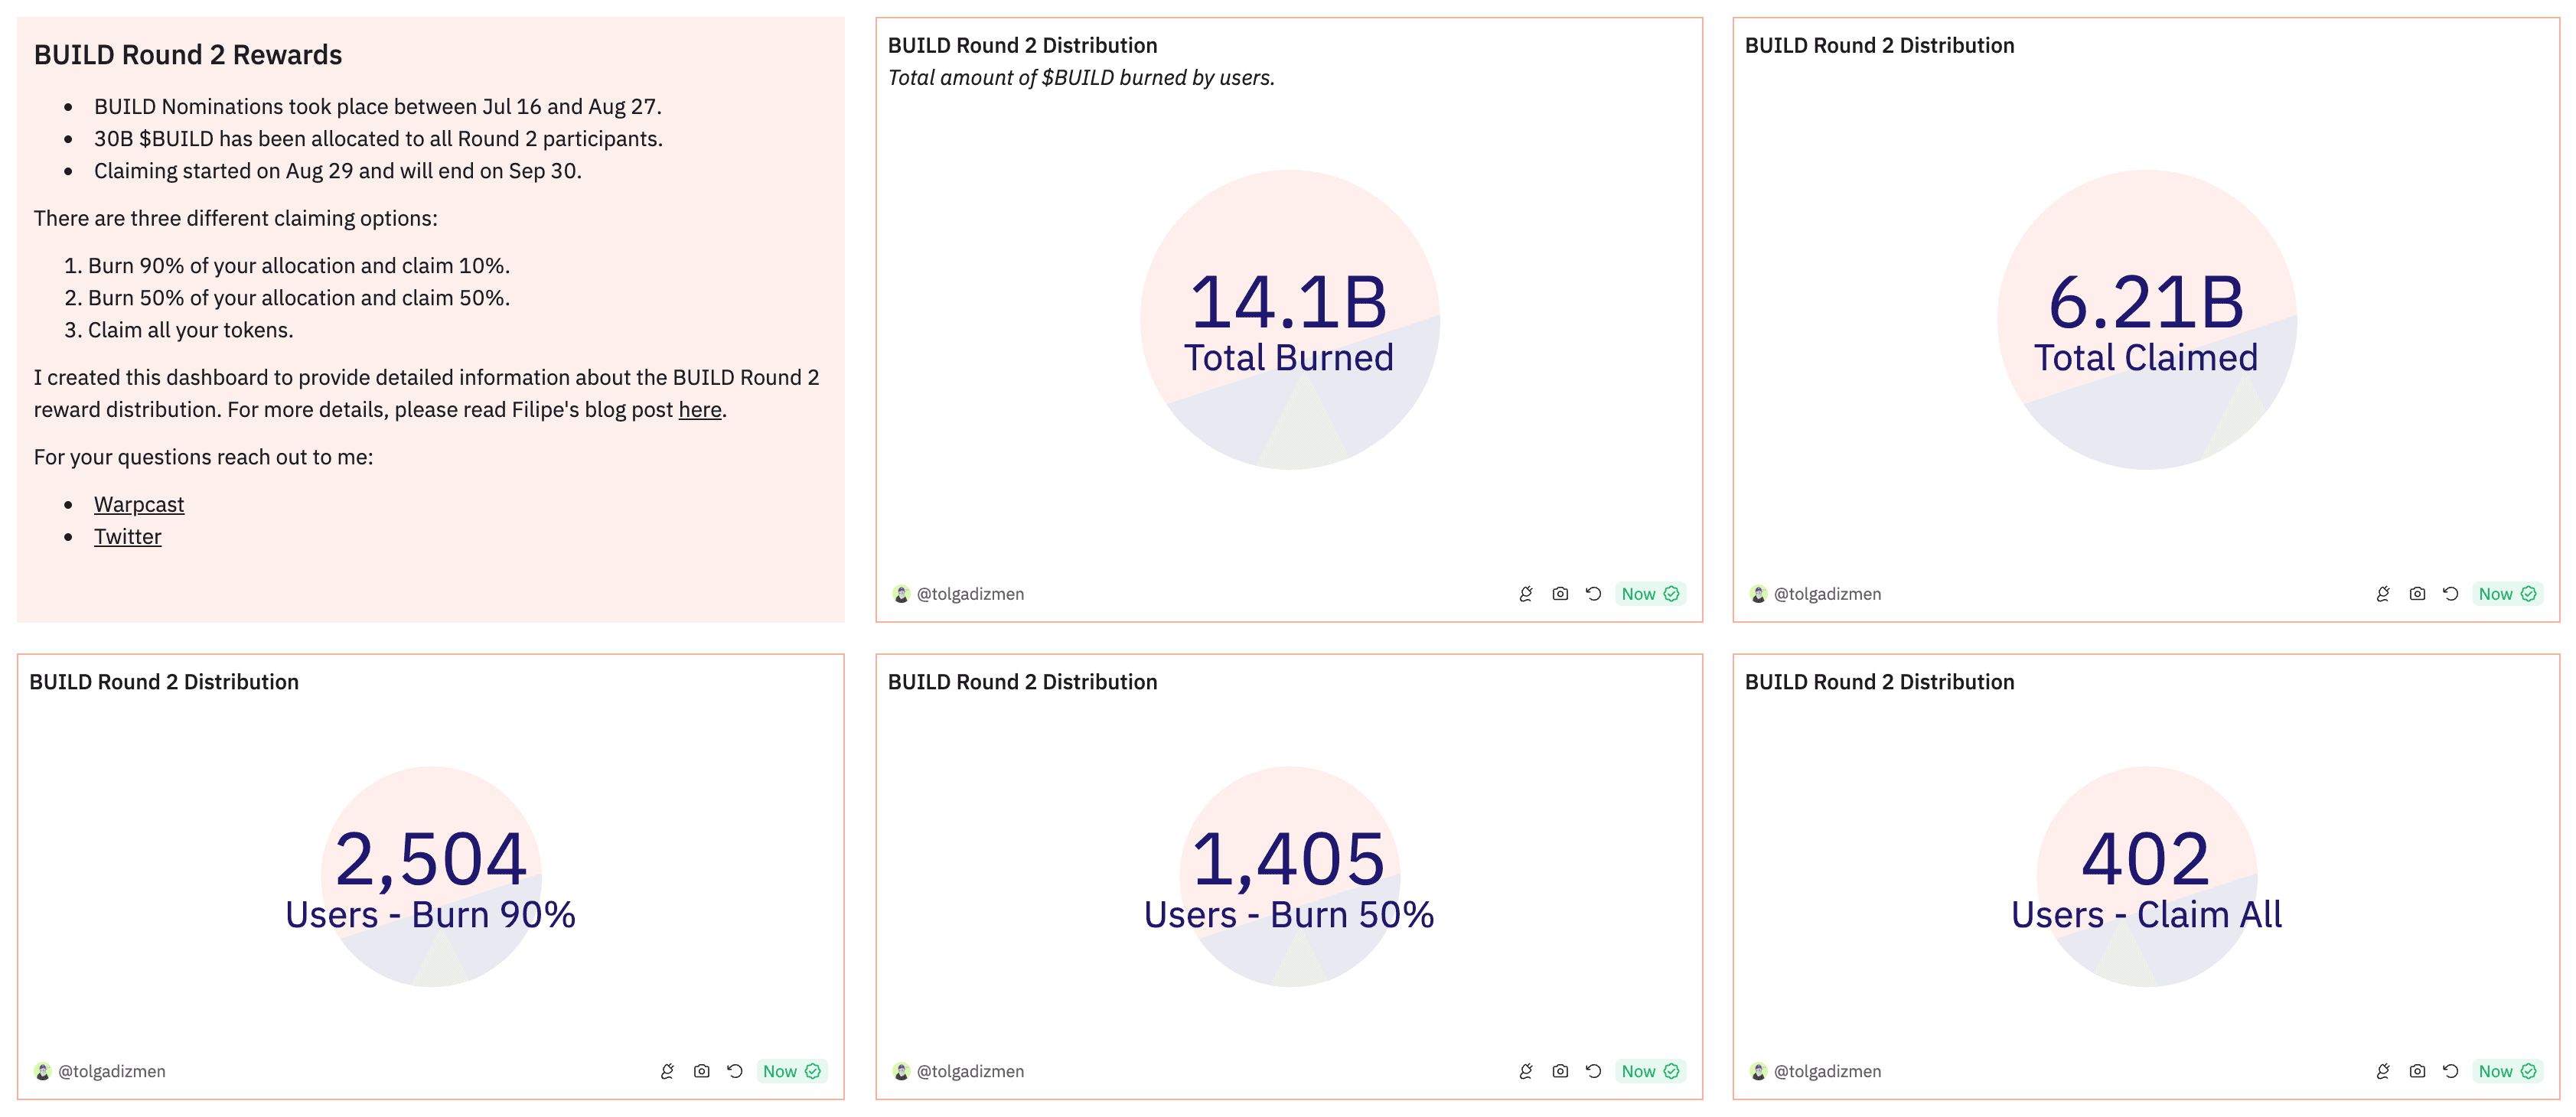Open Filipe's blog post 'here' link
The width and height of the screenshot is (2576, 1117).
[x=699, y=410]
